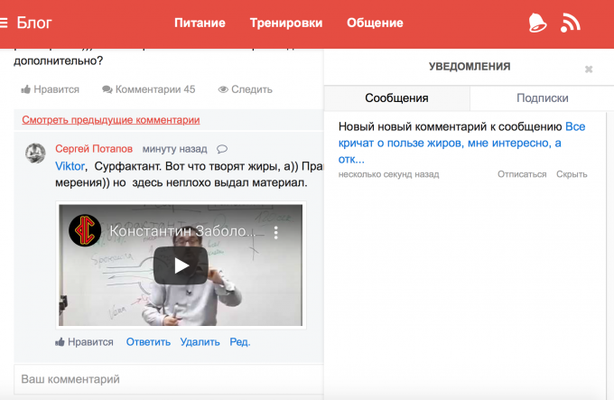
Task: Close the Уведомления panel
Action: [589, 69]
